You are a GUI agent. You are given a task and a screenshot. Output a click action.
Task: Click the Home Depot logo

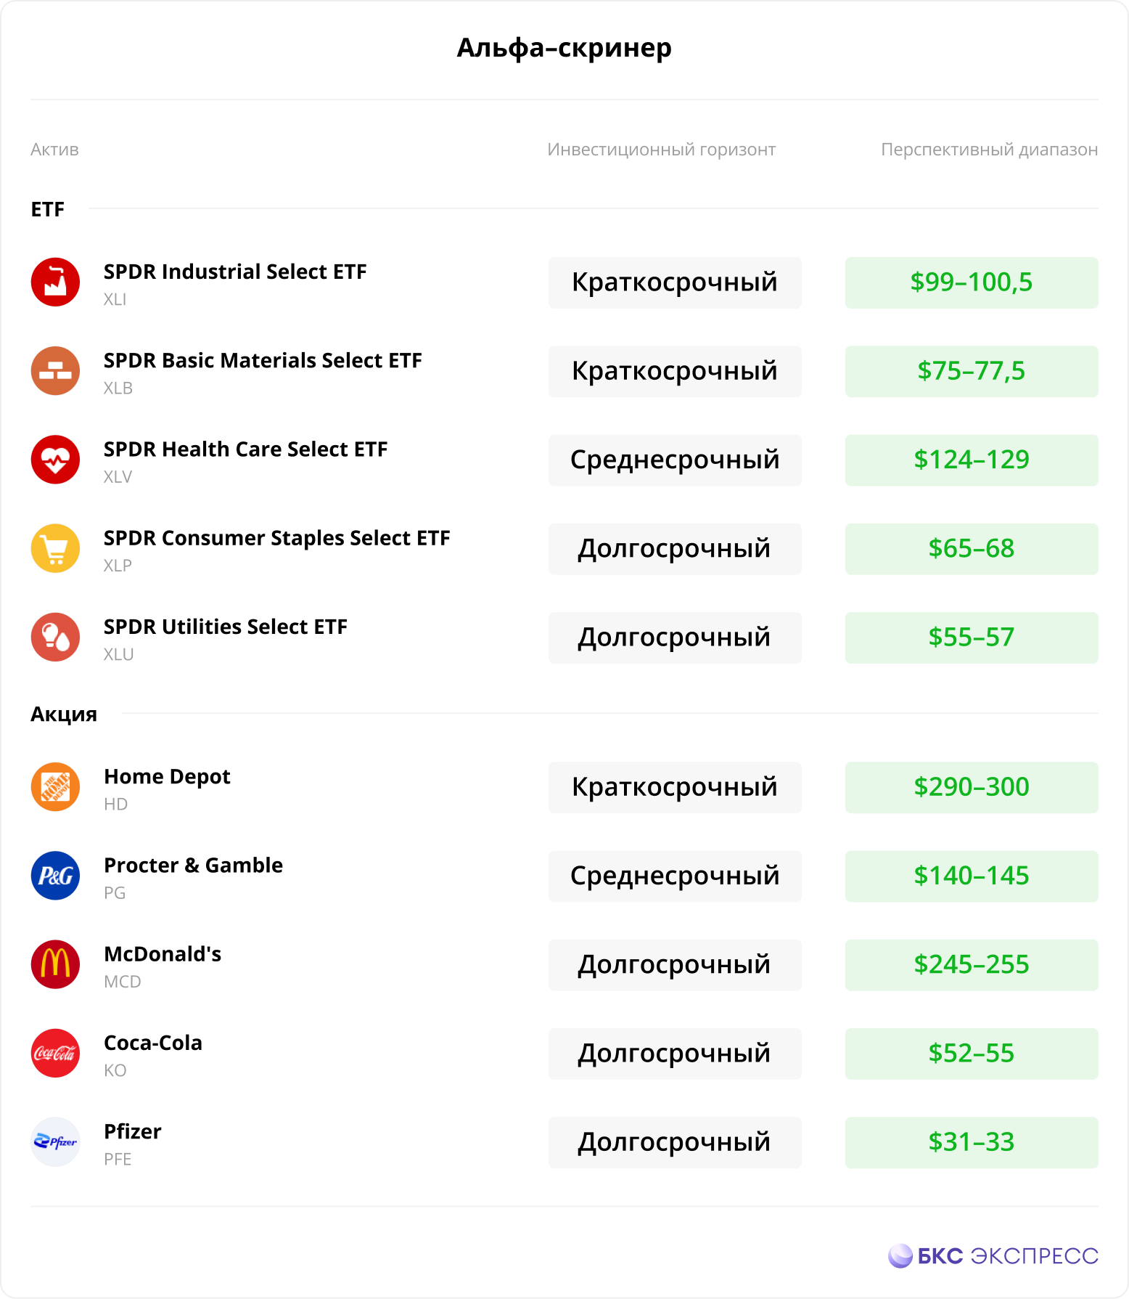pos(55,787)
